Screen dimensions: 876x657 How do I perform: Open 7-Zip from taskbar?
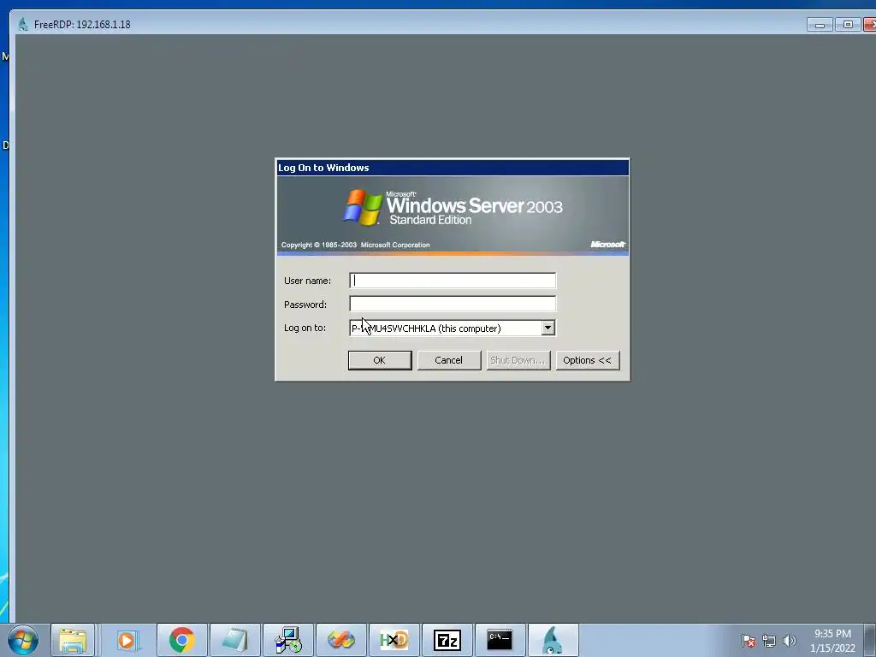pyautogui.click(x=447, y=640)
